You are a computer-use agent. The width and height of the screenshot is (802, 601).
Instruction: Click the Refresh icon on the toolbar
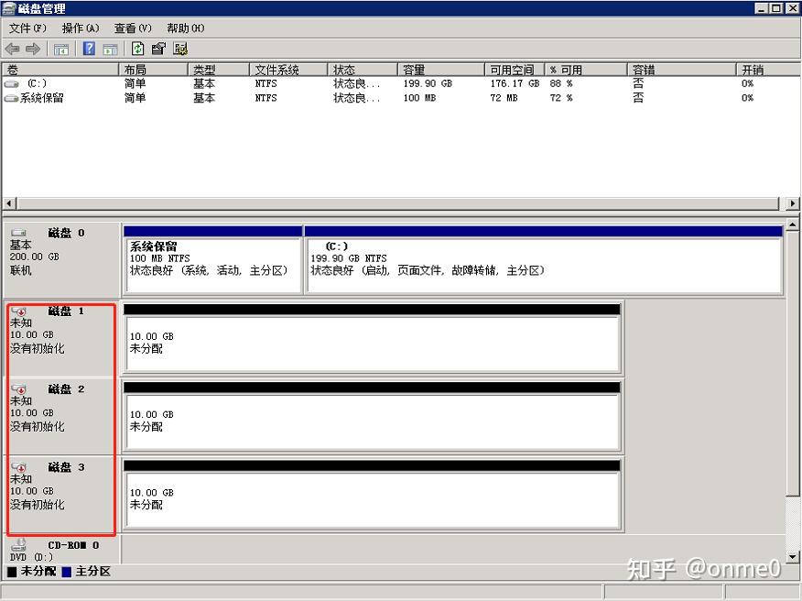(136, 48)
